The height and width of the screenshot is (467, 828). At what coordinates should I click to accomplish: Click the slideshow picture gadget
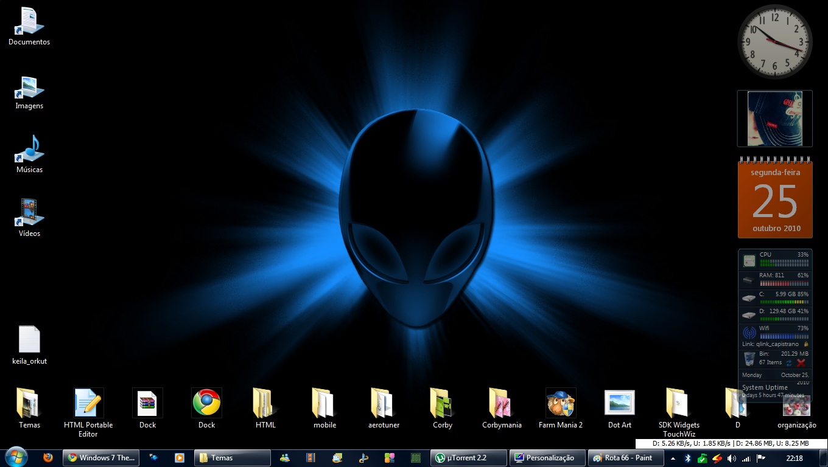click(775, 119)
